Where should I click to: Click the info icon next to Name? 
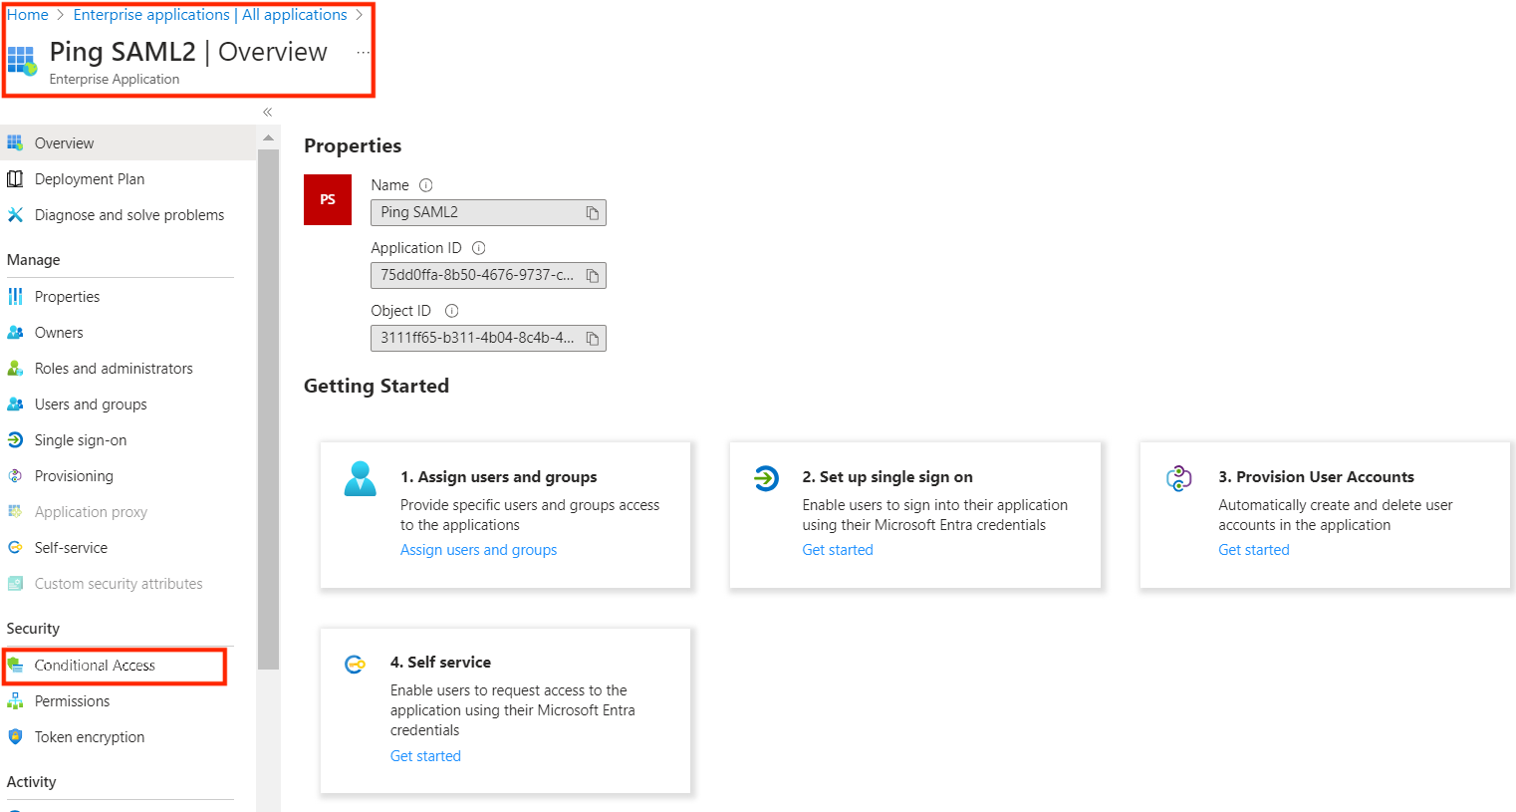[425, 185]
